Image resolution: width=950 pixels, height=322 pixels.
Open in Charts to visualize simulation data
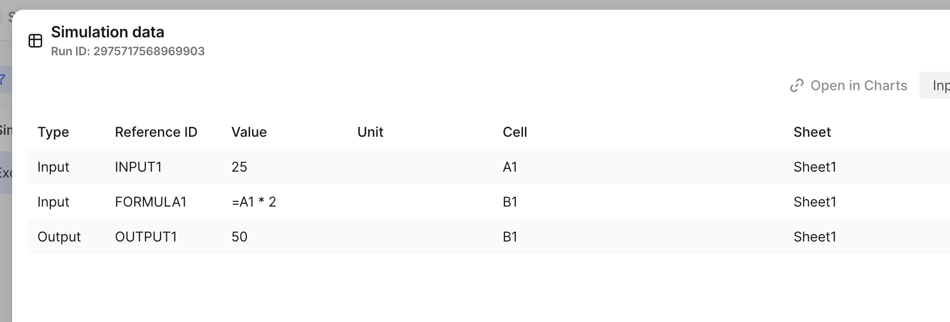point(858,85)
